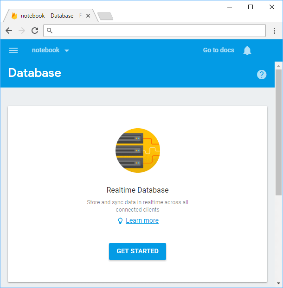Open the notifications bell
This screenshot has height=288, width=283.
click(x=247, y=50)
